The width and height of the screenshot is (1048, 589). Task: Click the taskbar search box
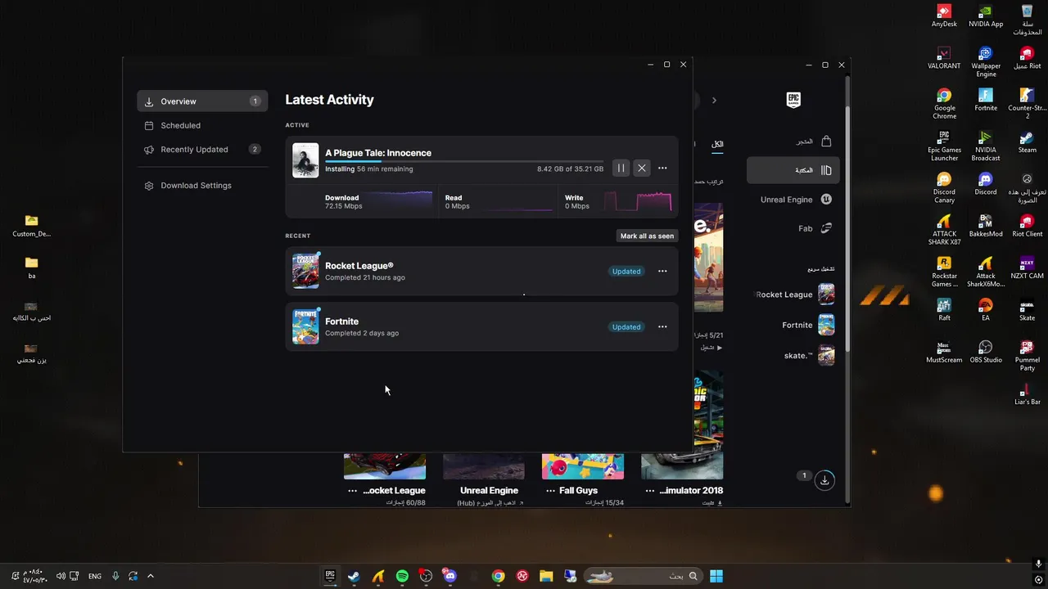click(x=644, y=576)
